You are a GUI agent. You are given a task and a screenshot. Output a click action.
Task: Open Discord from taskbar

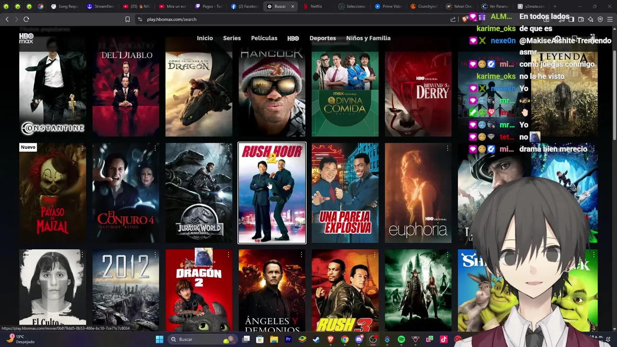[359, 339]
